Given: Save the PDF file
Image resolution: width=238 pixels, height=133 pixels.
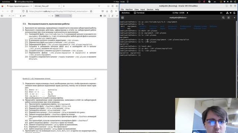Looking at the screenshot, I should point(105,16).
